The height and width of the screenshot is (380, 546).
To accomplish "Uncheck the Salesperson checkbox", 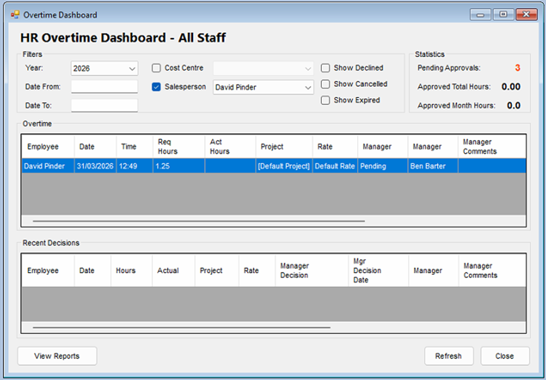I will point(157,86).
